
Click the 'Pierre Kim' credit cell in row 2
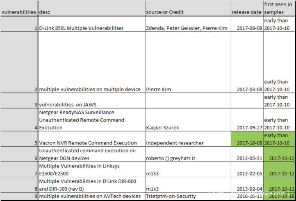pyautogui.click(x=188, y=62)
